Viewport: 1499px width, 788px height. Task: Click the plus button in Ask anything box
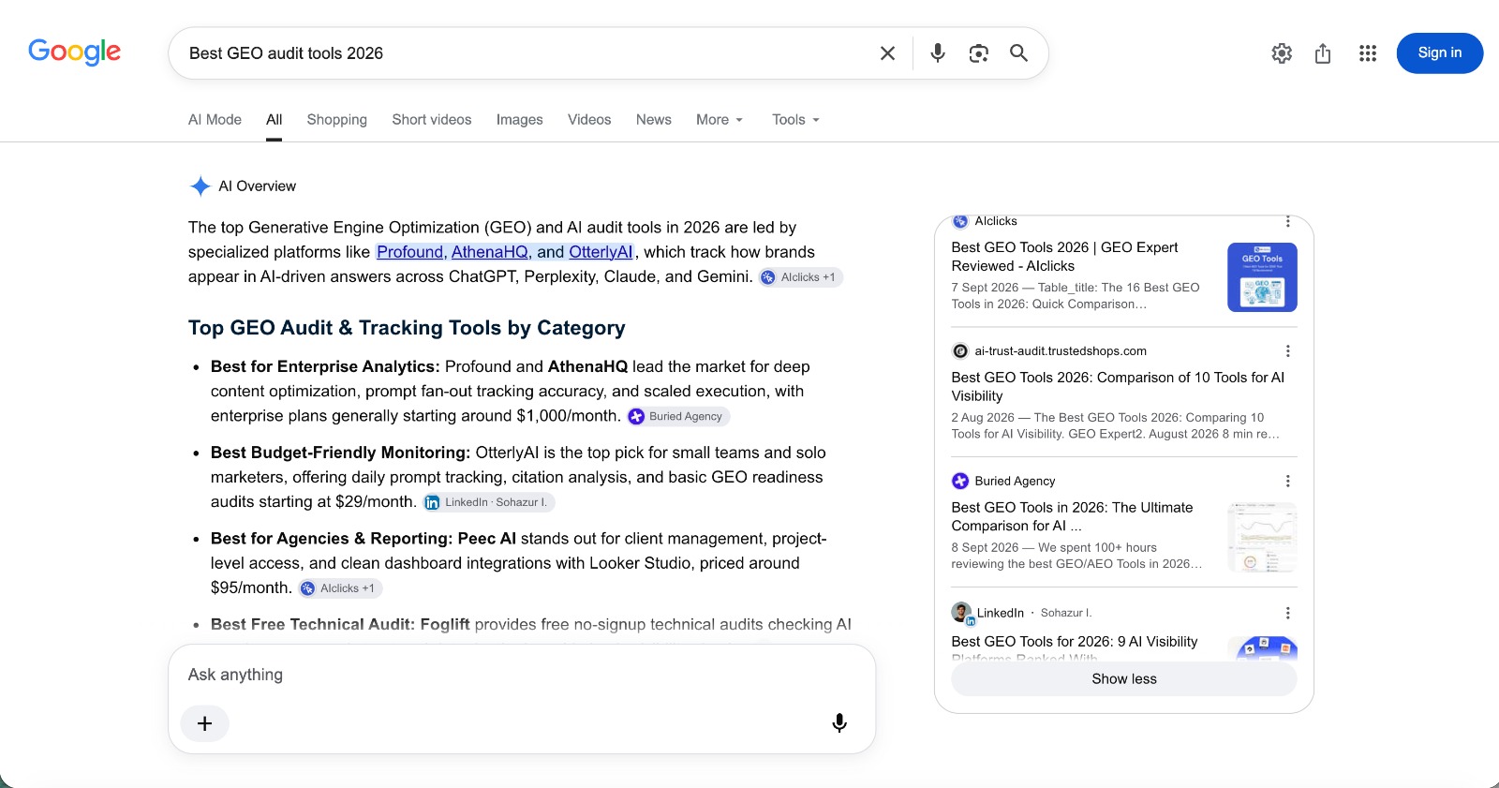pos(204,723)
